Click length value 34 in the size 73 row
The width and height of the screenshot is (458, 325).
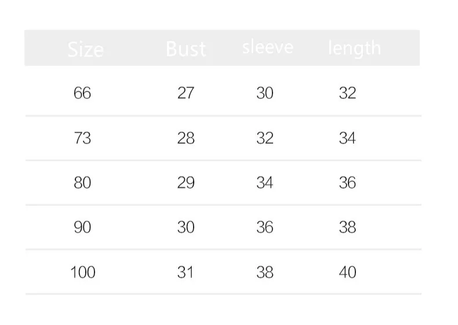(347, 138)
